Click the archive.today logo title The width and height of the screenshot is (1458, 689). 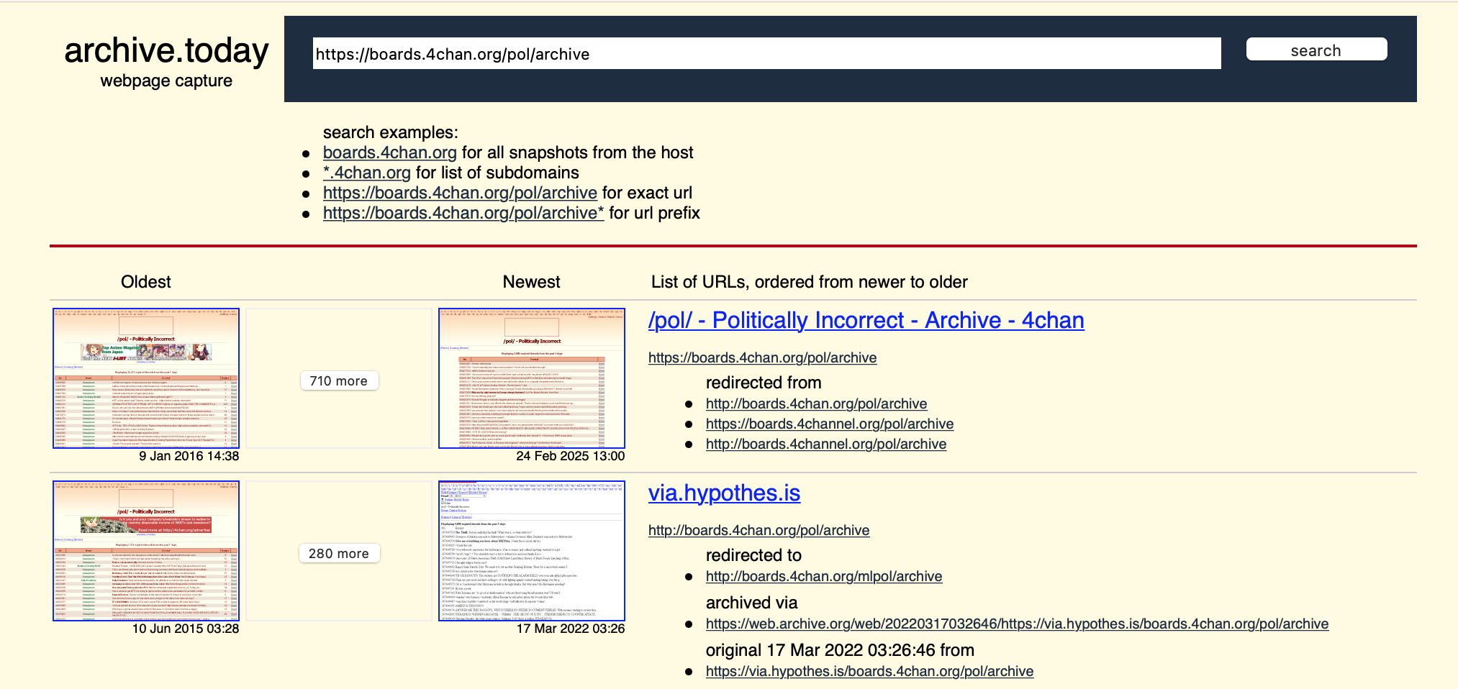tap(166, 50)
